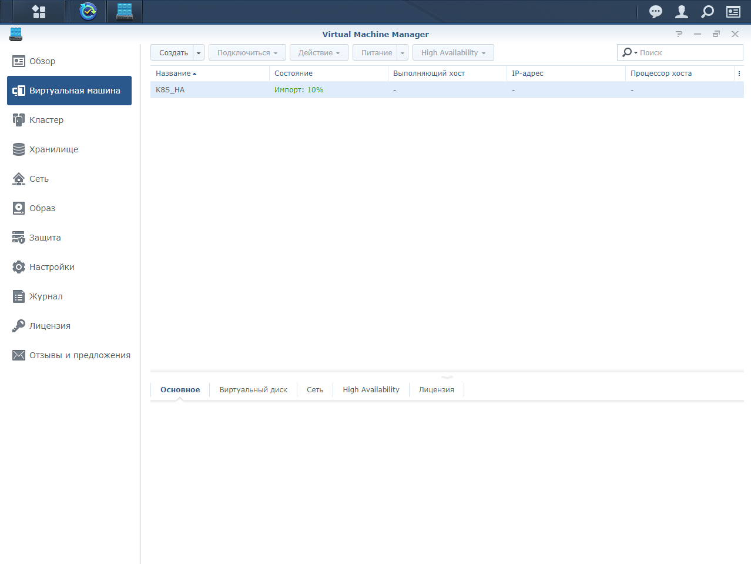Open the search filter magnifier dropdown
The image size is (751, 564).
tap(629, 52)
